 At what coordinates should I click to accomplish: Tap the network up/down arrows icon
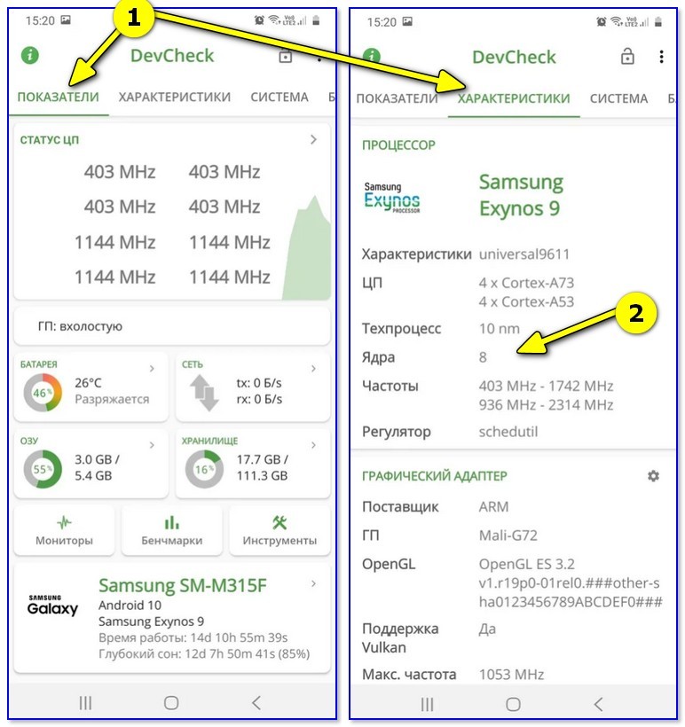click(204, 392)
